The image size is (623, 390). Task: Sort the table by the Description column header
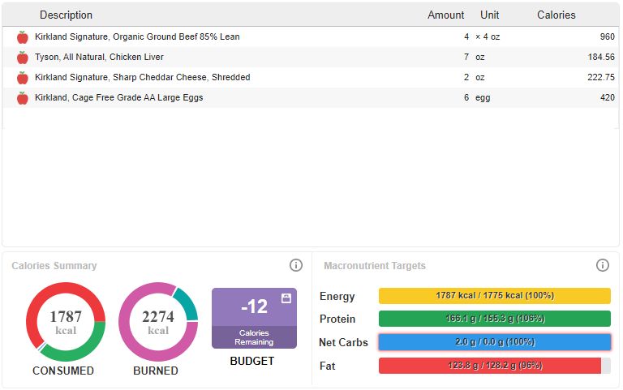[66, 15]
